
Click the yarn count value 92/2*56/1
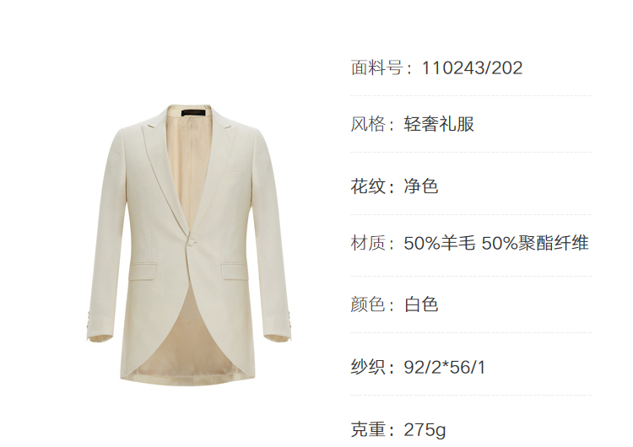point(445,367)
